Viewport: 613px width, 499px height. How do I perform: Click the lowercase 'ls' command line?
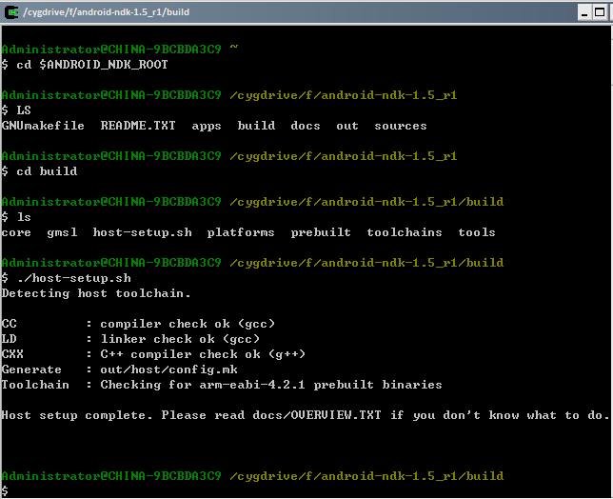click(x=16, y=217)
